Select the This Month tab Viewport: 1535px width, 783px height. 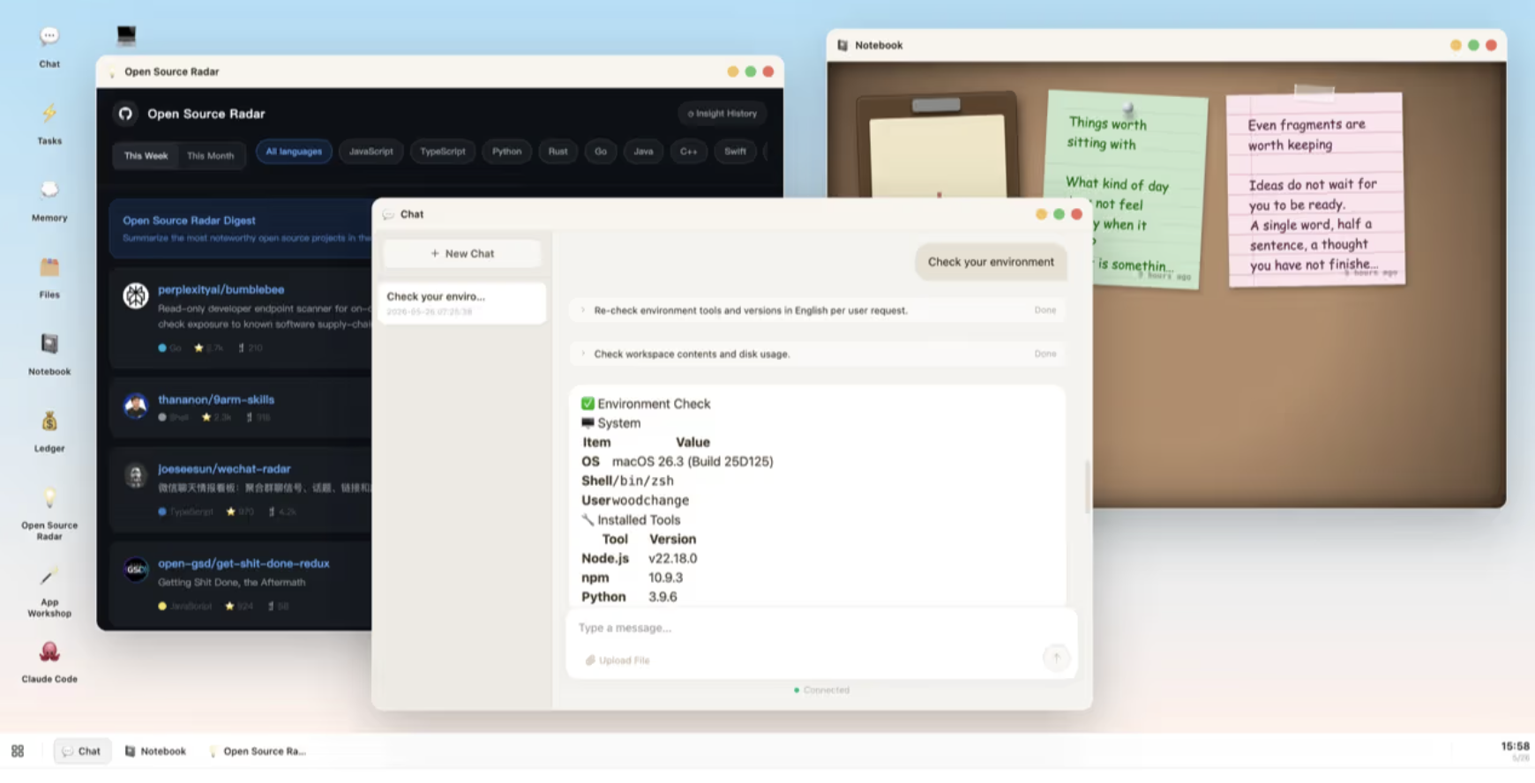210,155
